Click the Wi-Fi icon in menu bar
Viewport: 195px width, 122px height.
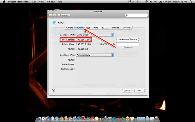pyautogui.click(x=147, y=2)
